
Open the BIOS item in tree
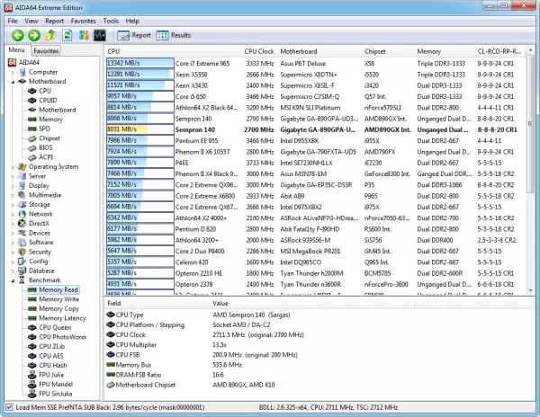coord(40,147)
